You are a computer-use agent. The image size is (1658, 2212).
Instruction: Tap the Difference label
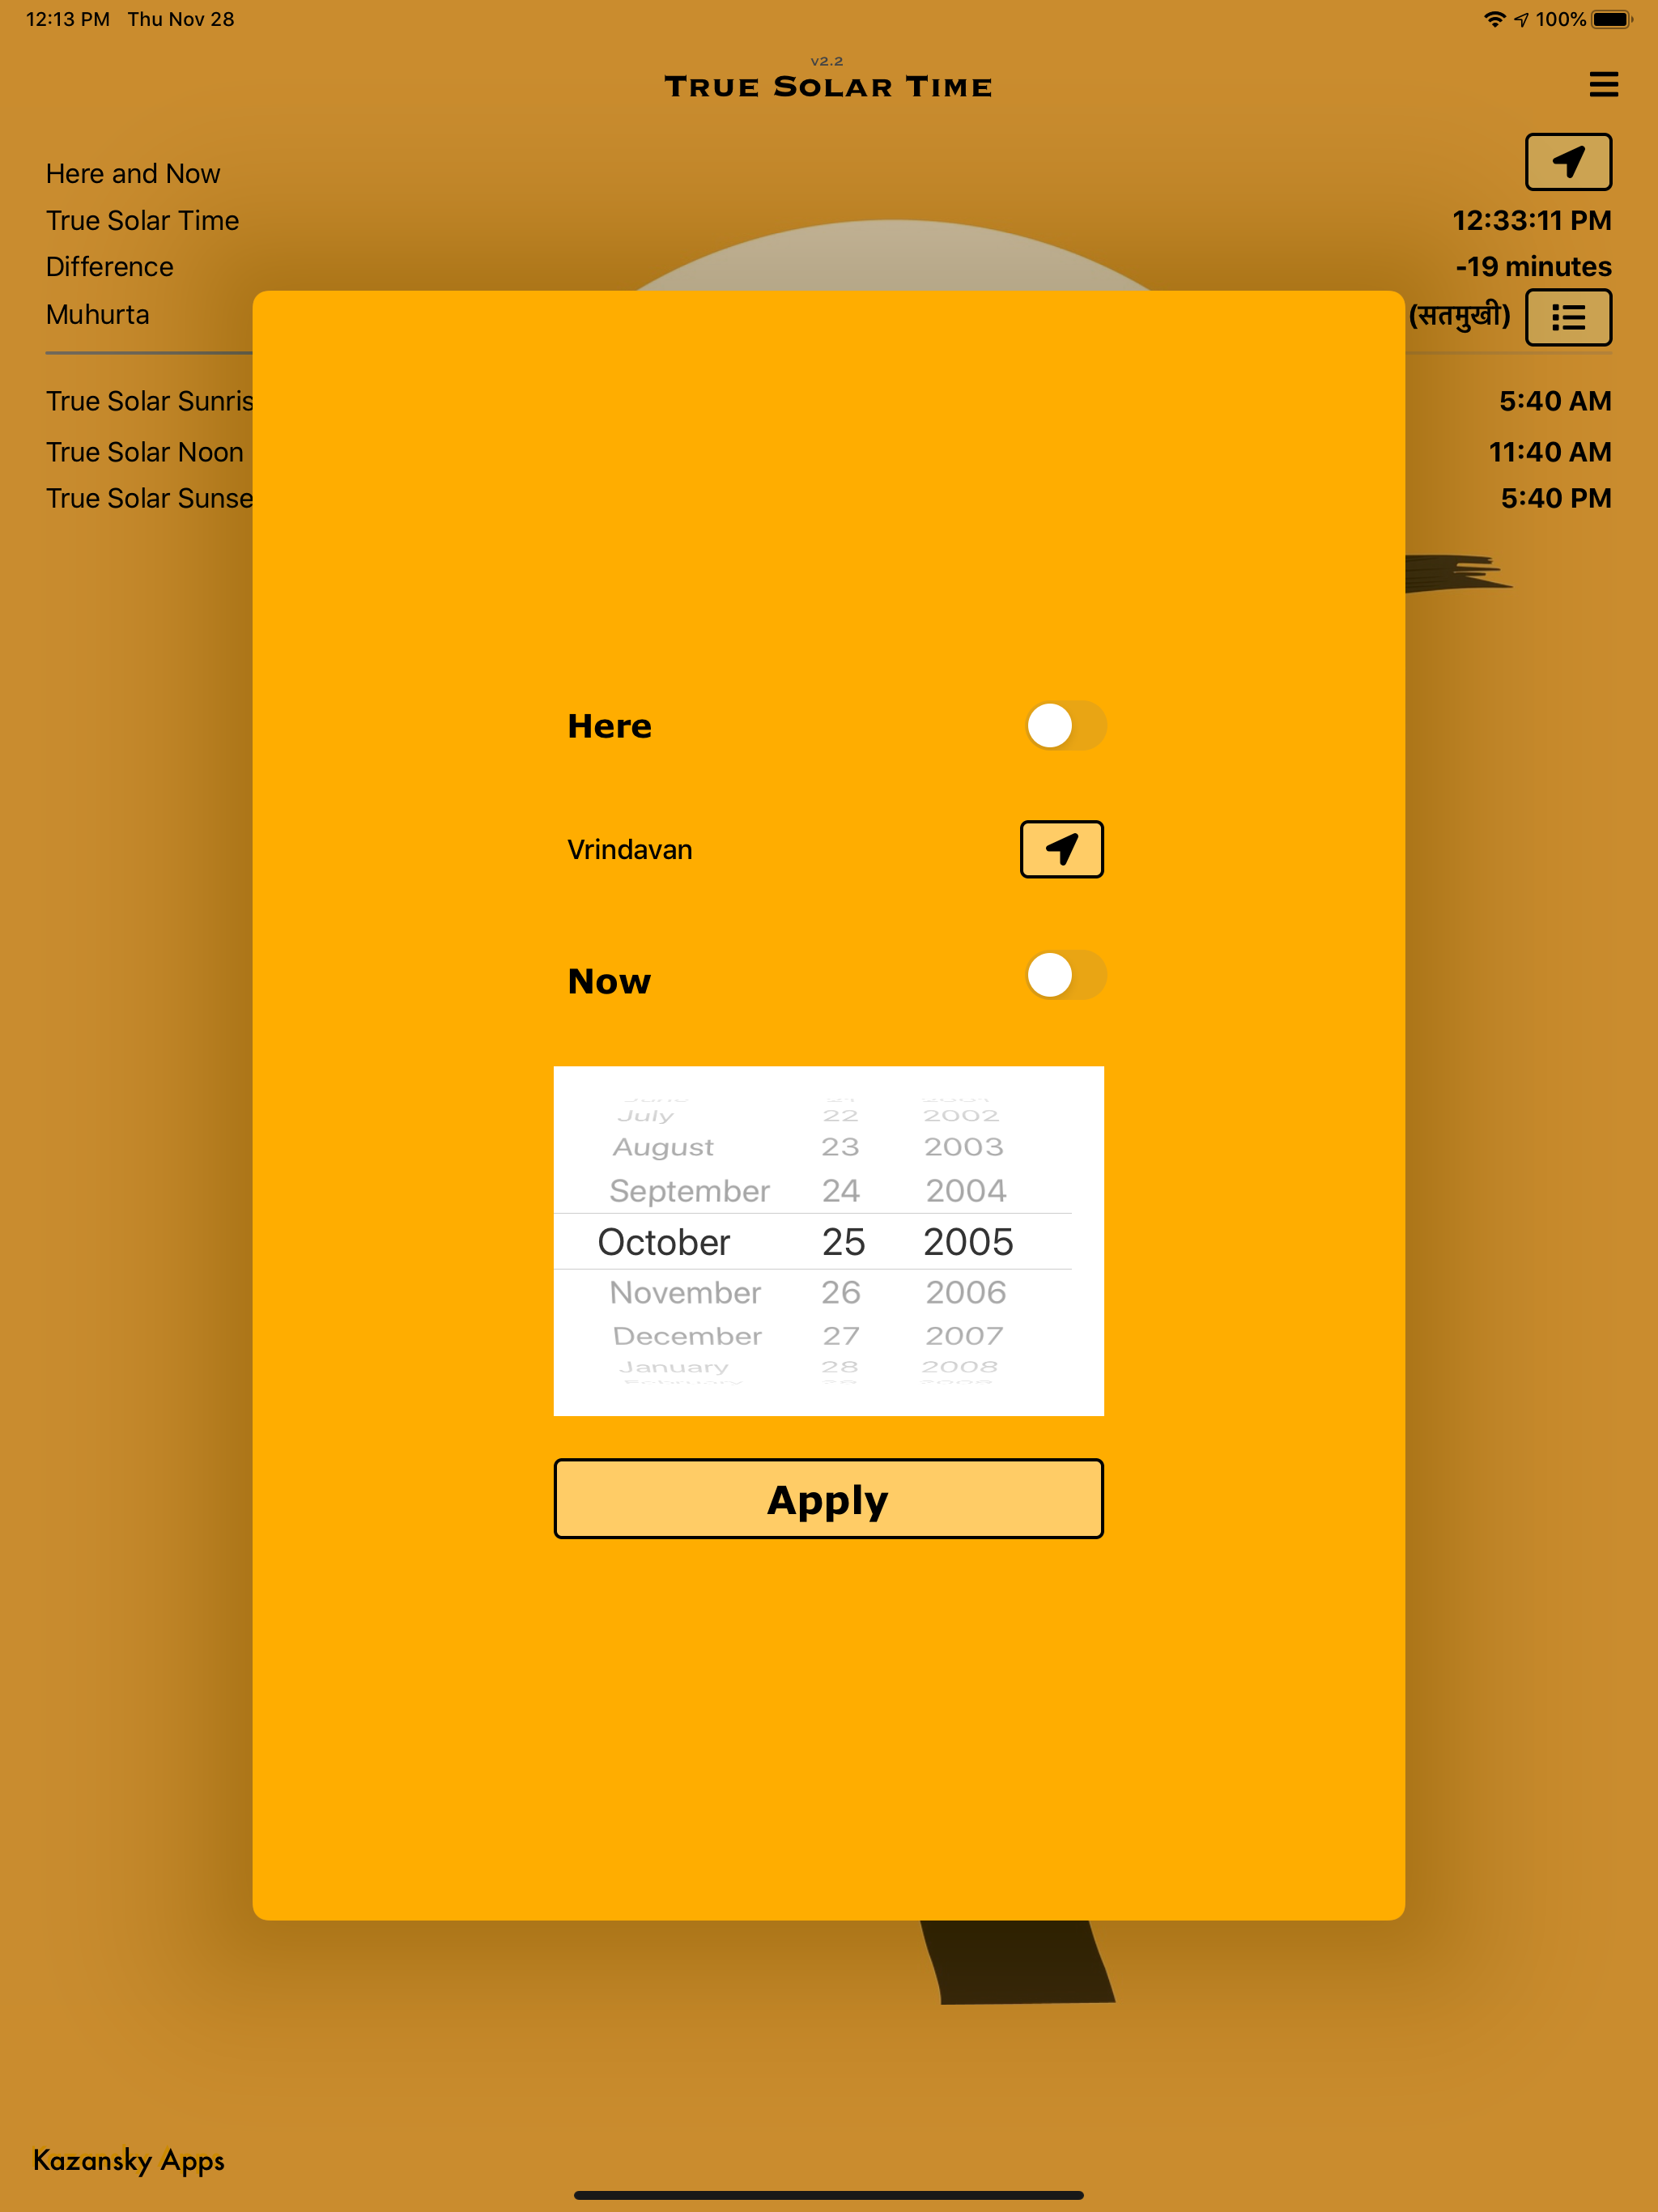pyautogui.click(x=109, y=267)
